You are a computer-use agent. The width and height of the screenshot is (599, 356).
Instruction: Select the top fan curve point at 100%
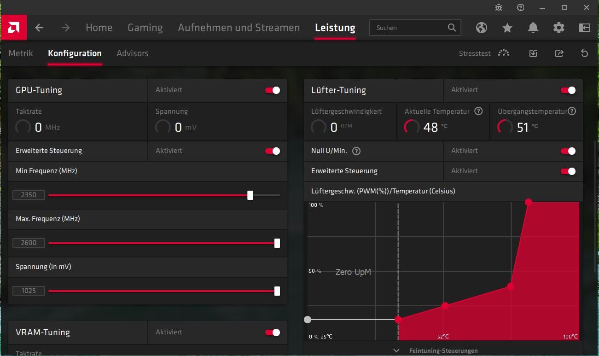coord(529,202)
